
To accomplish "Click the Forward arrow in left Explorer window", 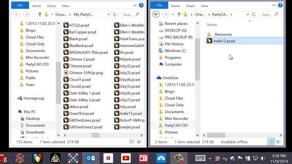I will tap(26, 14).
